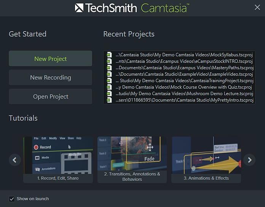265x207 pixels.
Task: Open Project from Get Started
Action: pos(50,97)
